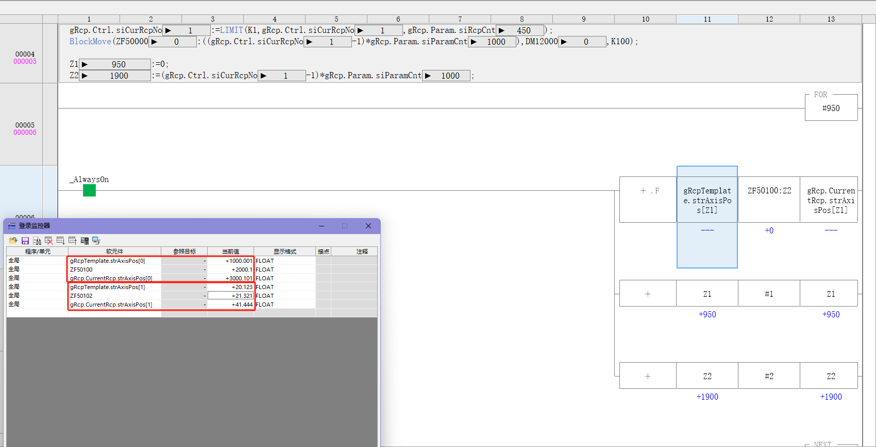
Task: Close the registration monitor window
Action: point(368,226)
